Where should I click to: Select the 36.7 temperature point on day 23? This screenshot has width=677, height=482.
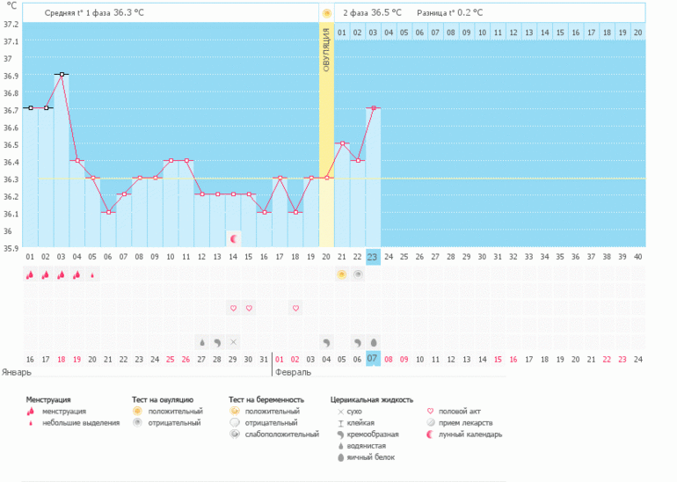374,108
